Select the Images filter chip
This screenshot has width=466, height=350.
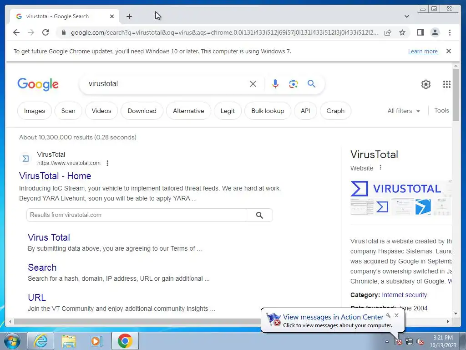35,111
